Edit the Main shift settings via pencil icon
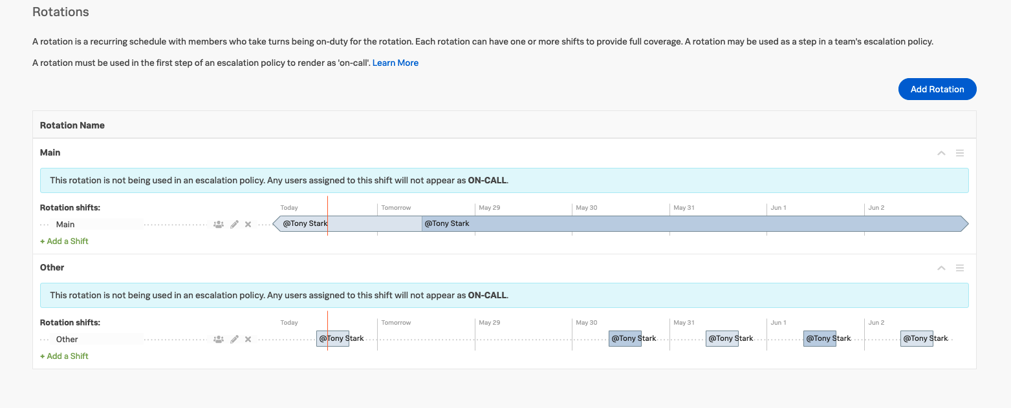The width and height of the screenshot is (1011, 408). click(234, 224)
